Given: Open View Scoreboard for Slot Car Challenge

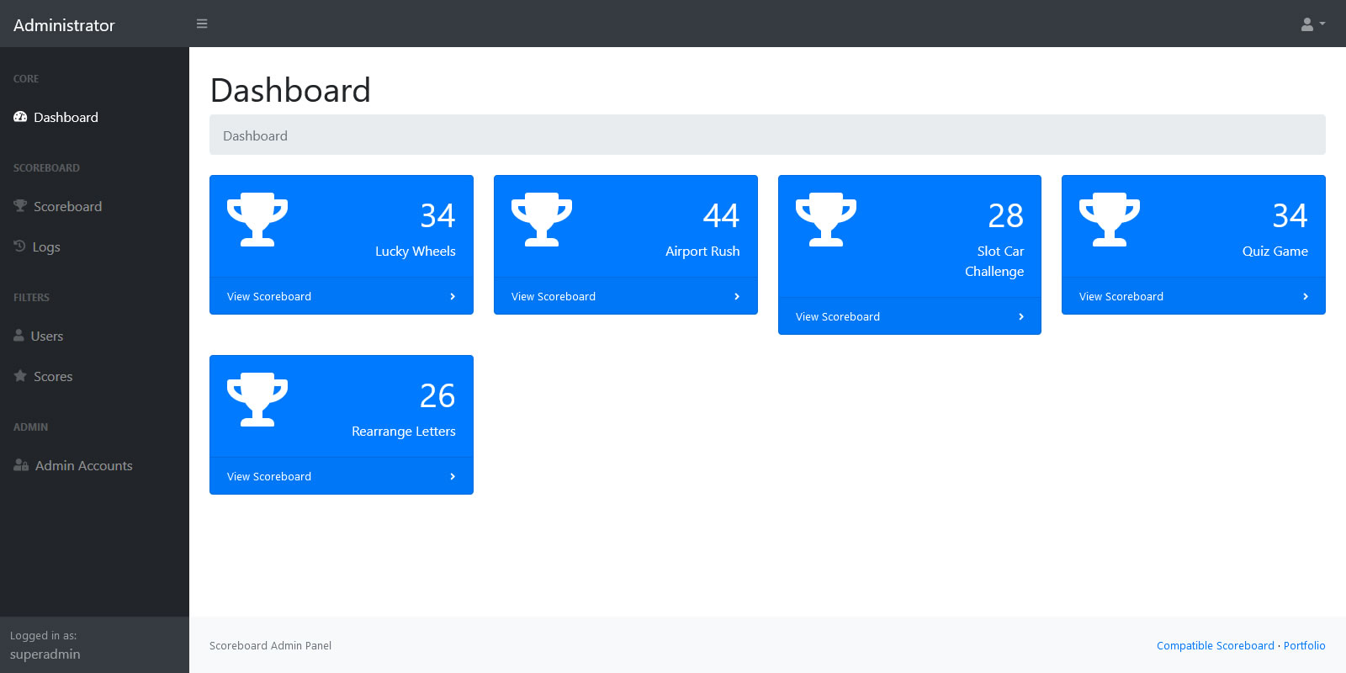Looking at the screenshot, I should coord(838,317).
